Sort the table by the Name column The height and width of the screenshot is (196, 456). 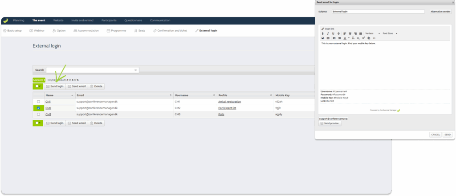58,95
